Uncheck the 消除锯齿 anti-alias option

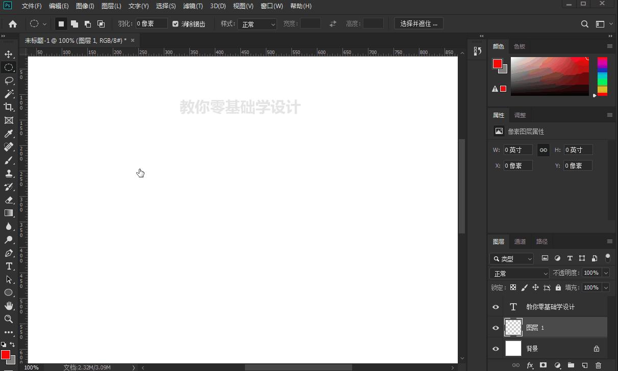[176, 23]
